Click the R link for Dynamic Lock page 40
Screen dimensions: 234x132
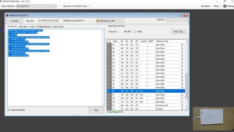click(182, 105)
